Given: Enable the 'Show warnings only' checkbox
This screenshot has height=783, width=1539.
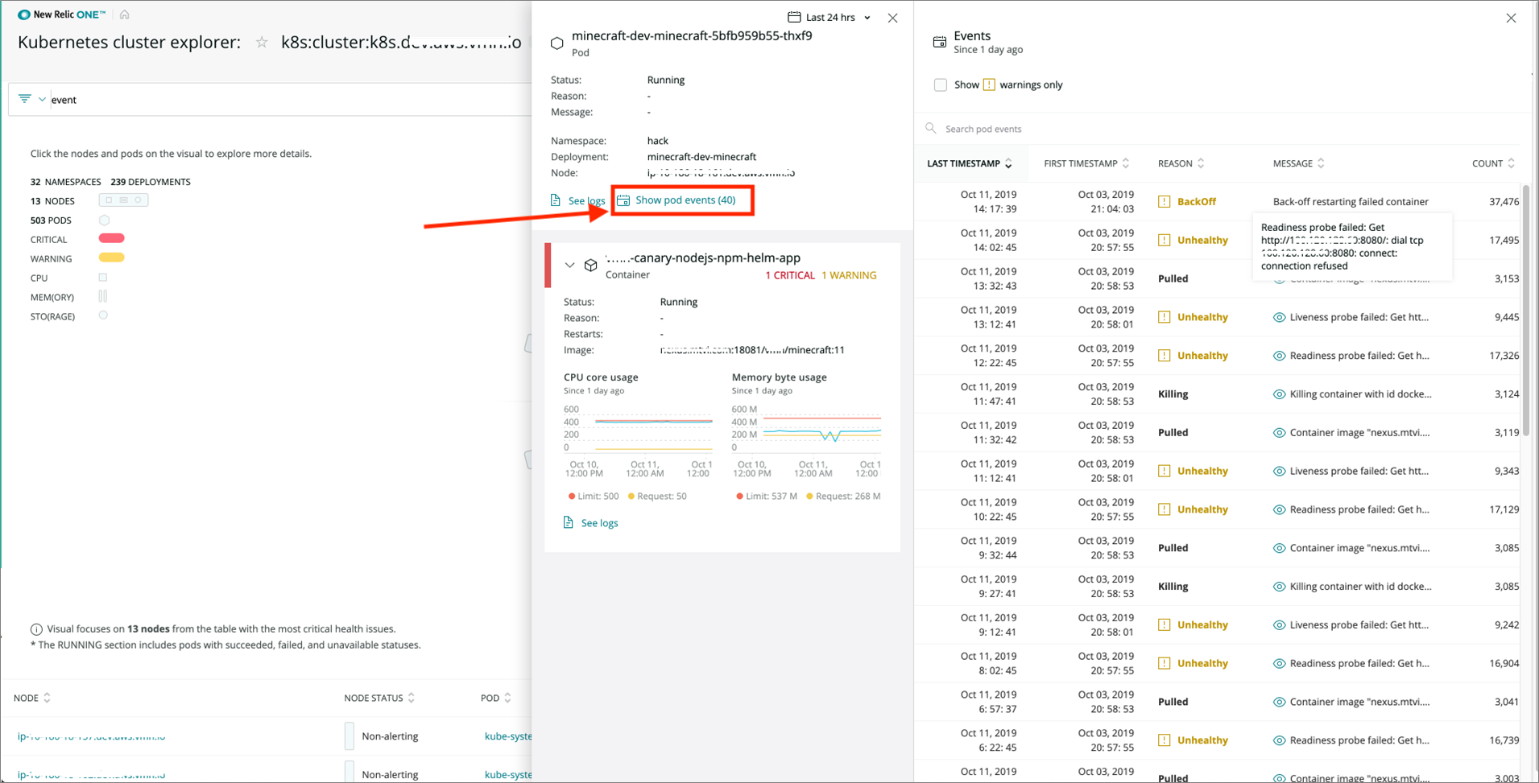Looking at the screenshot, I should tap(940, 84).
